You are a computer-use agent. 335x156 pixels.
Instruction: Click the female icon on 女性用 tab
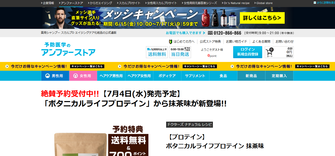75,76
